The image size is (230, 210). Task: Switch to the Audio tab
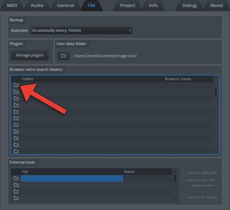(37, 5)
